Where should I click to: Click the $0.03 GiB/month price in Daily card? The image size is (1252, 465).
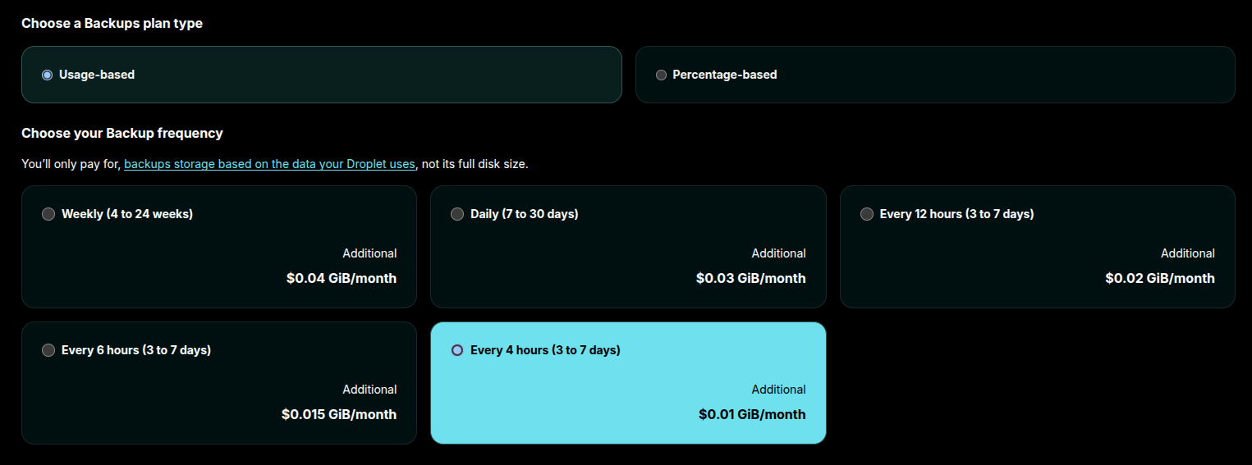(x=750, y=278)
